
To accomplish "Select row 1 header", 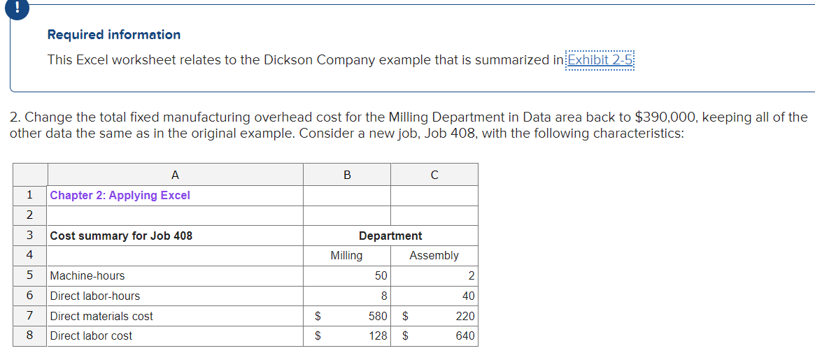I will (x=29, y=195).
